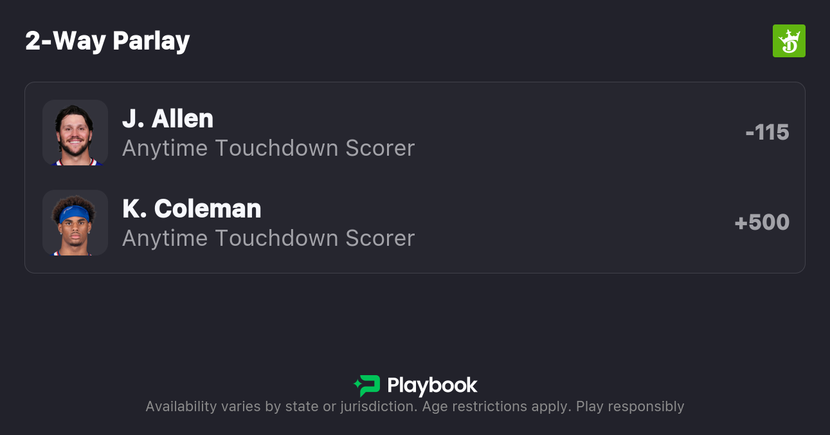Click "Availability varies by state or jurisdiction" text
Viewport: 830px width, 435px height.
pos(280,407)
